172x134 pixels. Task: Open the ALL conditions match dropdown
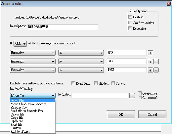coord(20,44)
